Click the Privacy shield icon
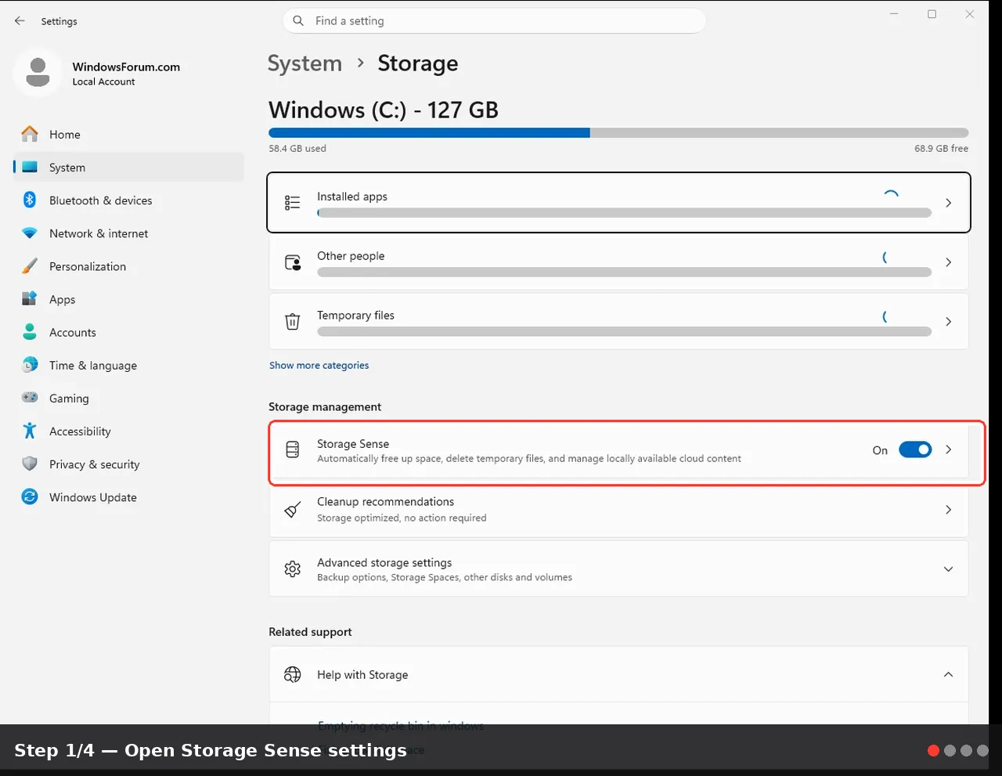The width and height of the screenshot is (1002, 776). (x=30, y=464)
